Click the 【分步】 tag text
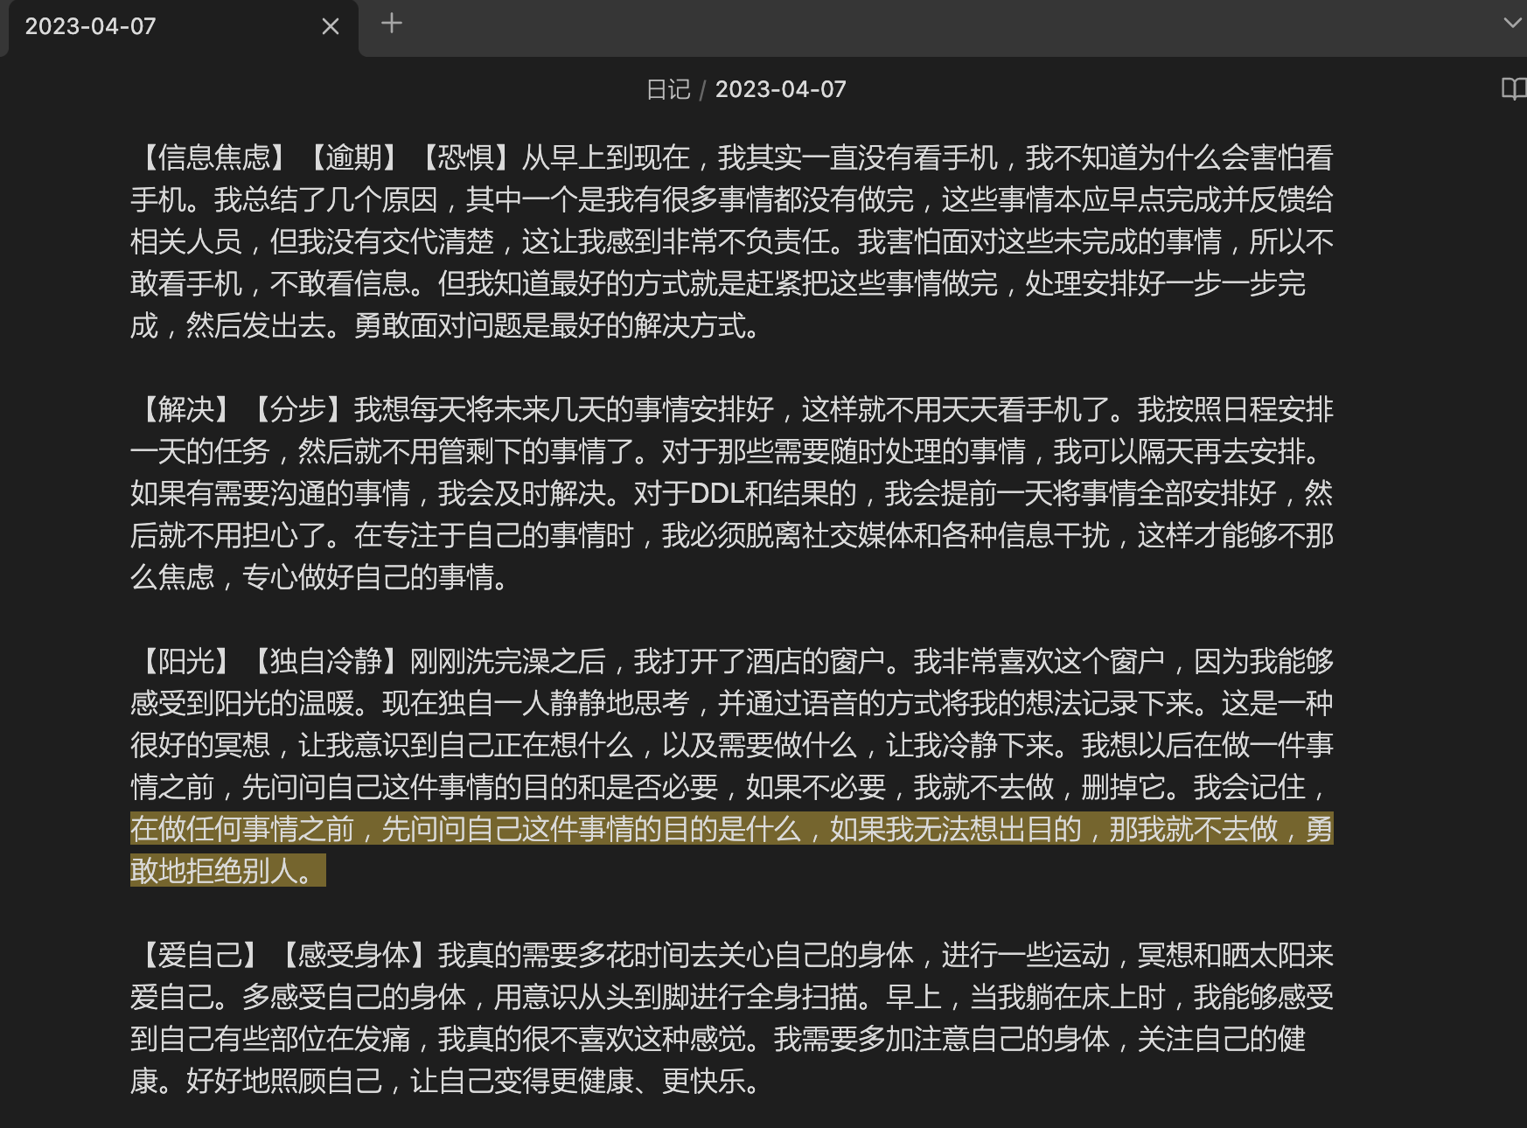 [297, 409]
